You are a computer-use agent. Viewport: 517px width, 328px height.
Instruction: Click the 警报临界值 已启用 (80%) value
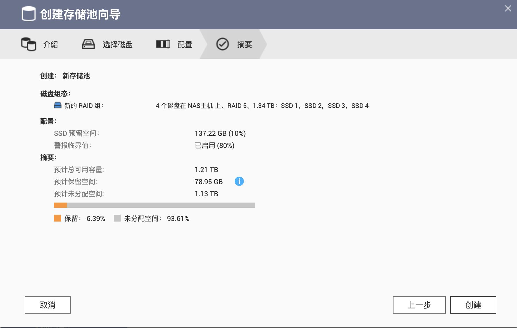(x=214, y=146)
